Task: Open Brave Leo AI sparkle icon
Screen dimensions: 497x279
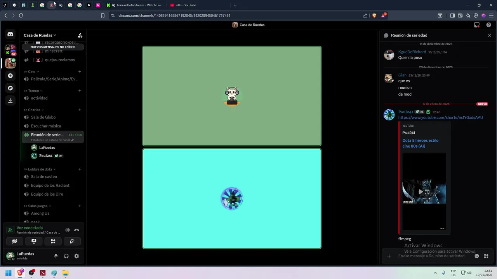Action: (x=468, y=15)
